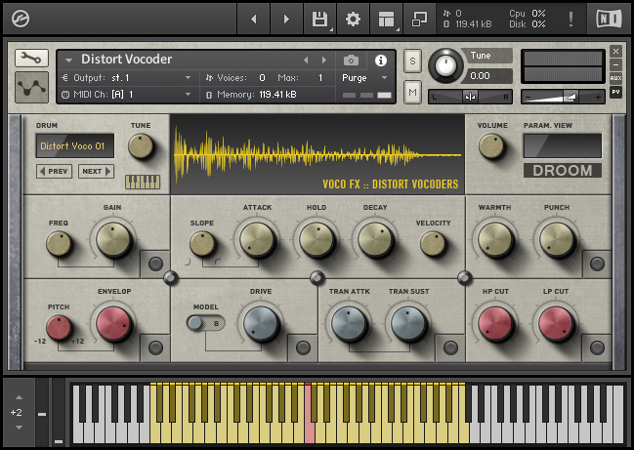Image resolution: width=634 pixels, height=450 pixels.
Task: Go to next preset with right arrow toolbar button
Action: (286, 19)
